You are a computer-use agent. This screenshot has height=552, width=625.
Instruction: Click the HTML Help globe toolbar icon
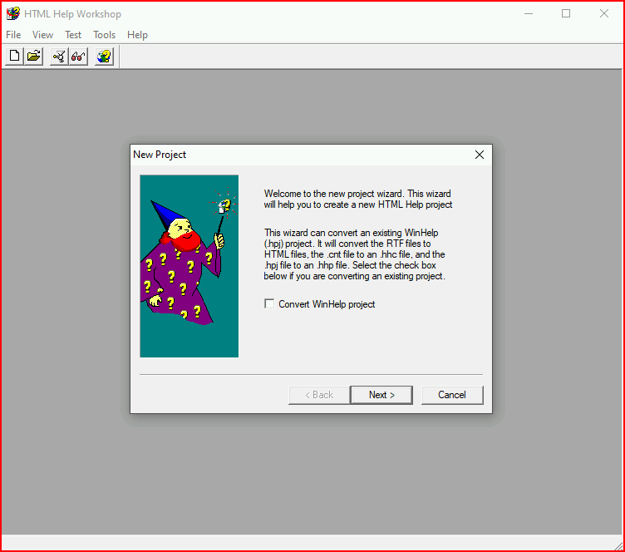105,57
